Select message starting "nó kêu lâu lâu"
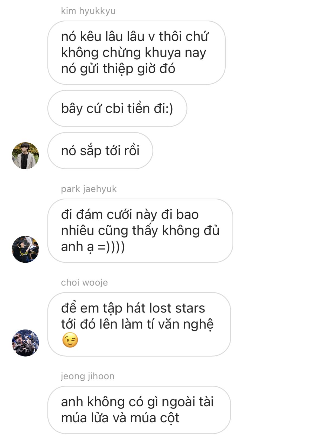317x438 pixels. tap(137, 53)
